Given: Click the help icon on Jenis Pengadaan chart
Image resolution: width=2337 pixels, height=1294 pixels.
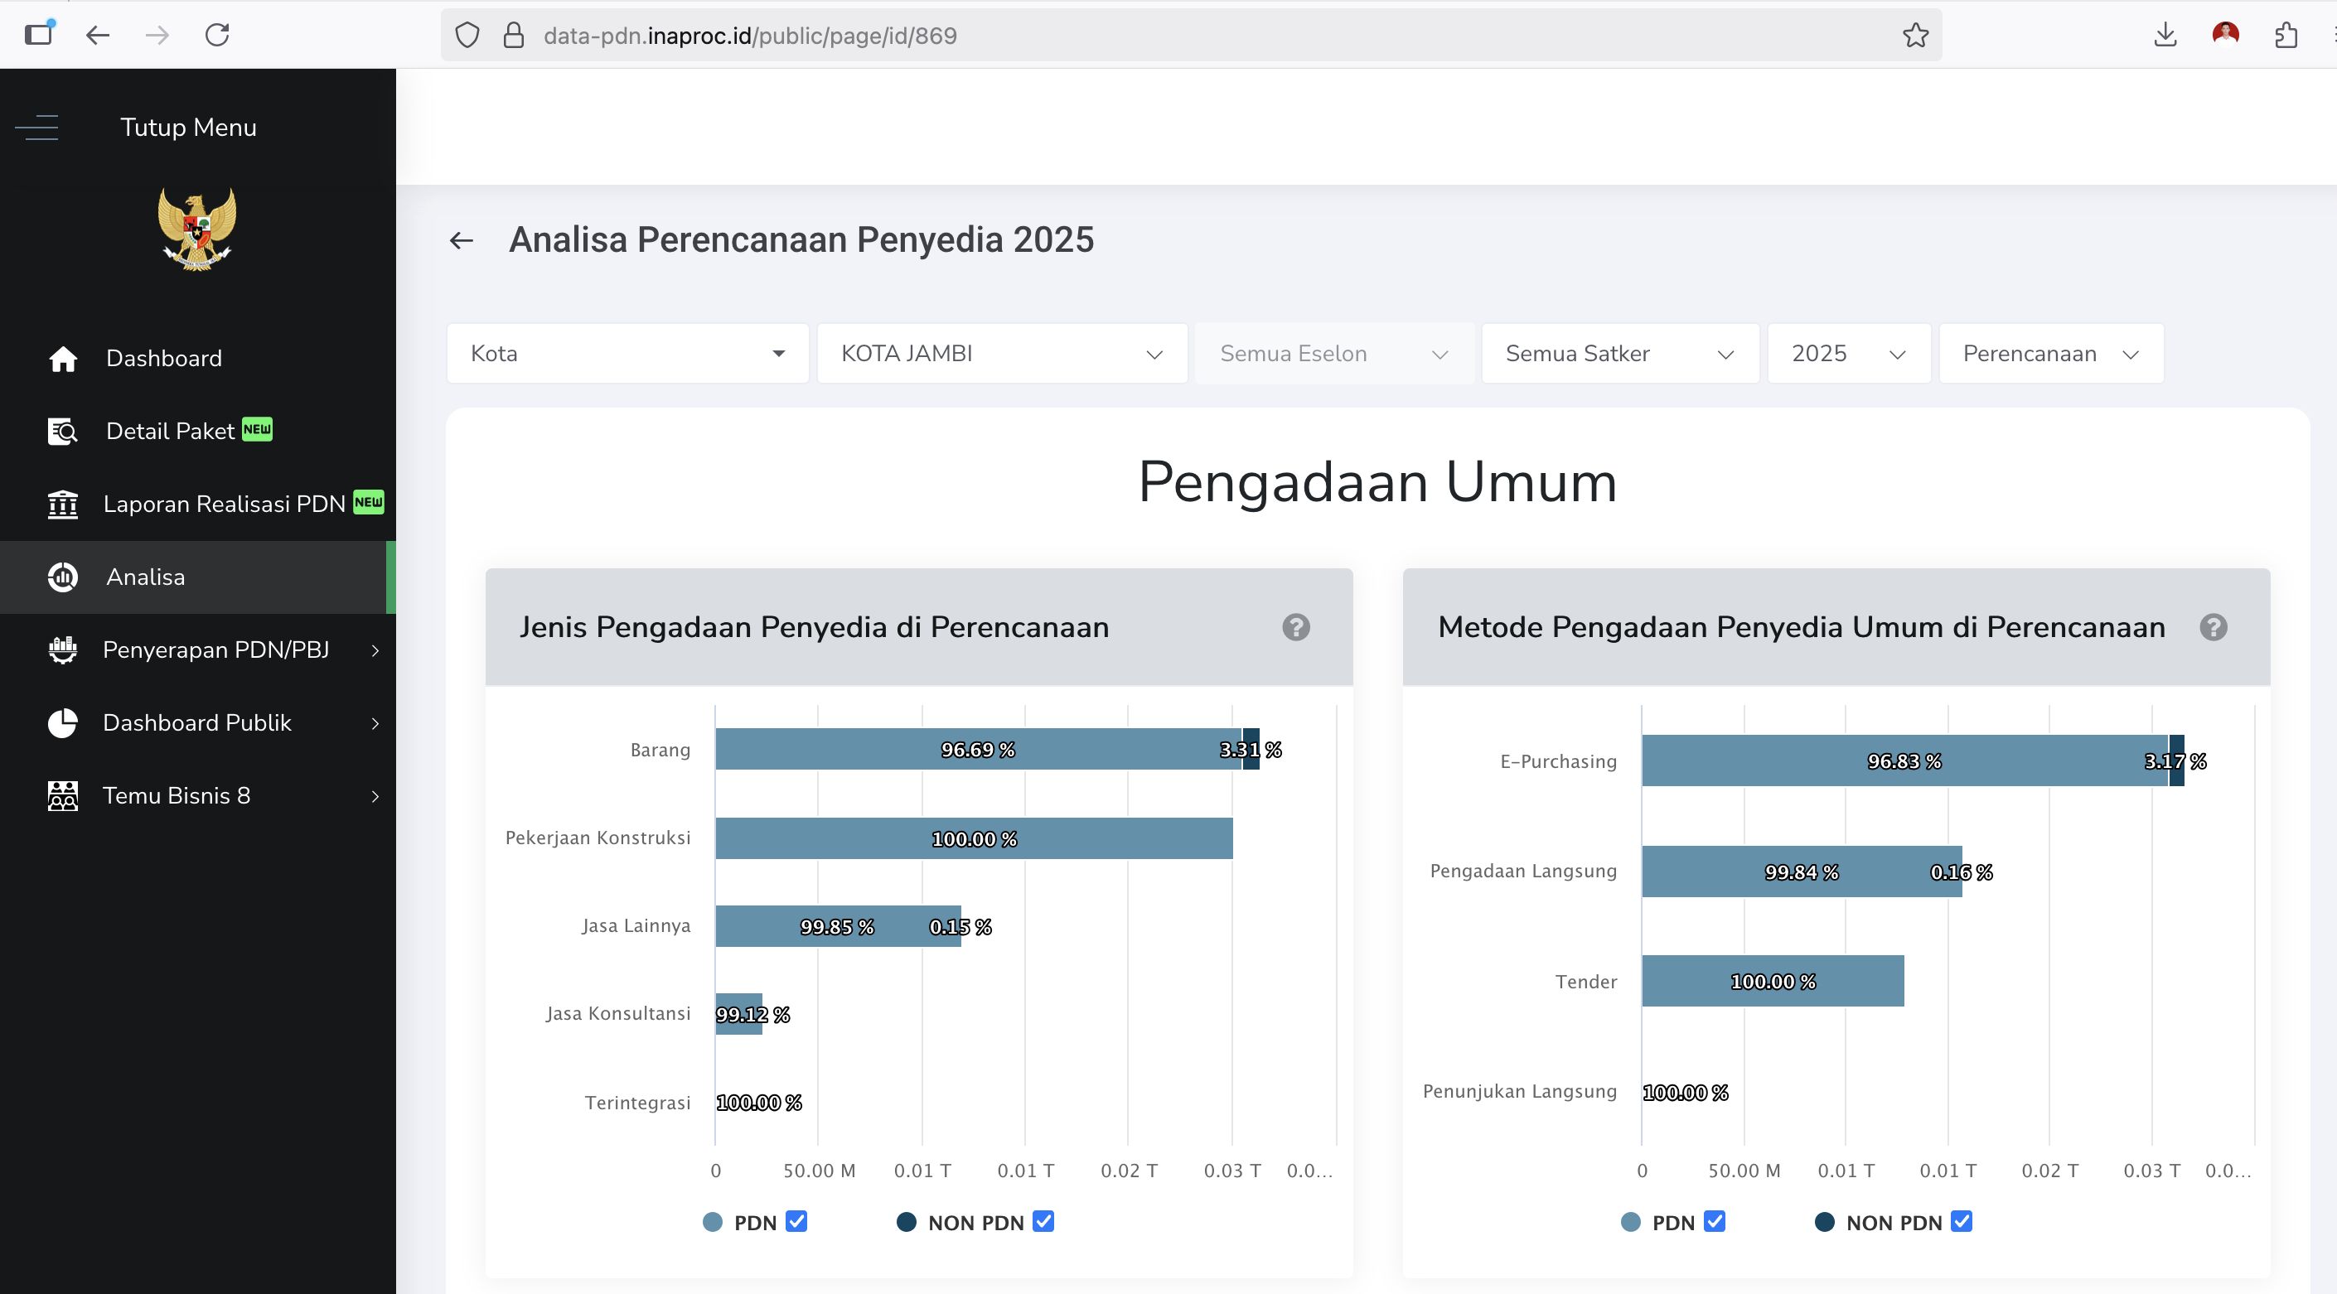Looking at the screenshot, I should click(1296, 626).
